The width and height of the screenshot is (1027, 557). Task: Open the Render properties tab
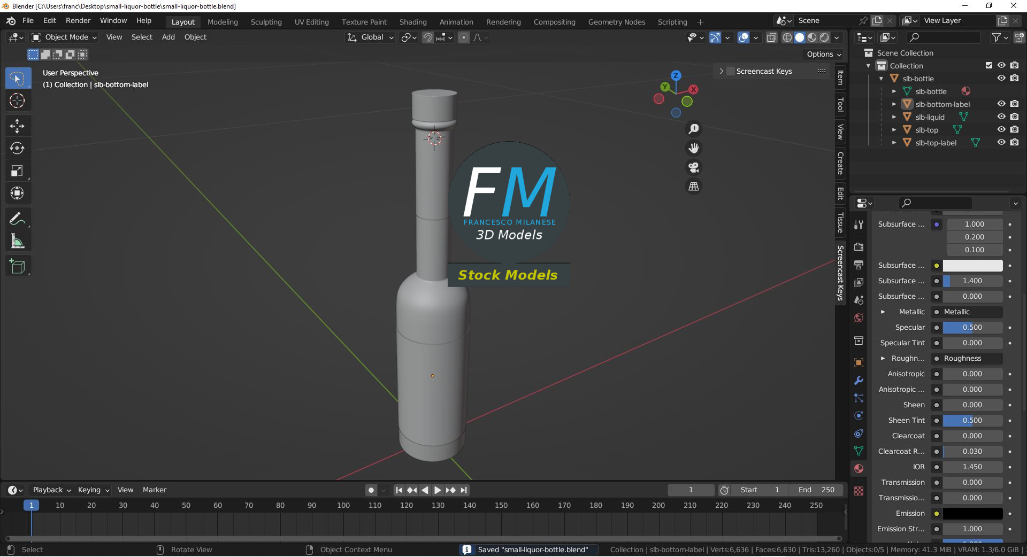coord(859,247)
